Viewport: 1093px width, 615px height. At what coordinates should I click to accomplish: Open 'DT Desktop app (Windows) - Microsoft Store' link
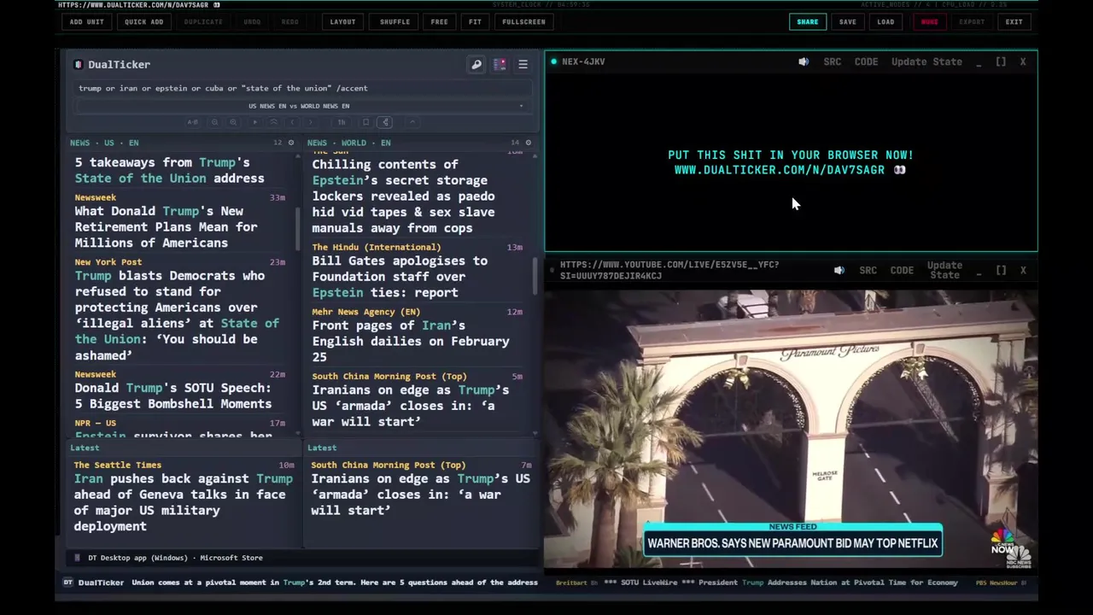click(x=175, y=558)
